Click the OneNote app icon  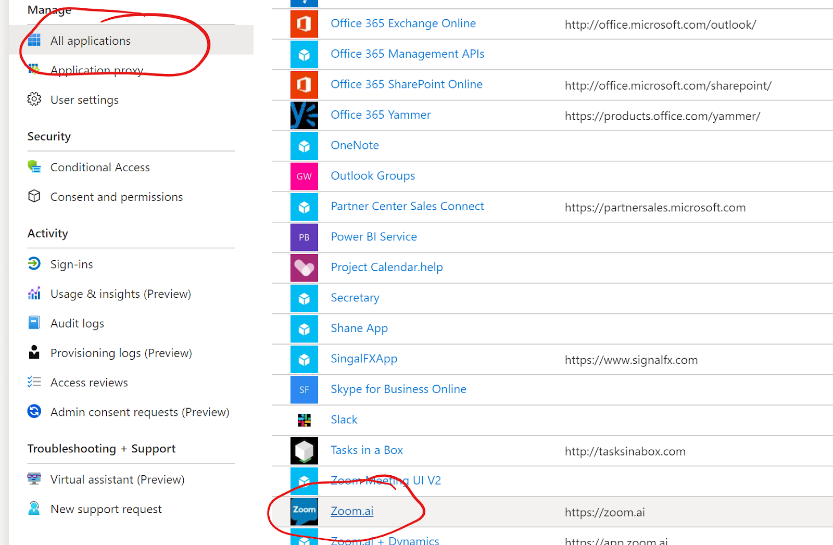(304, 146)
